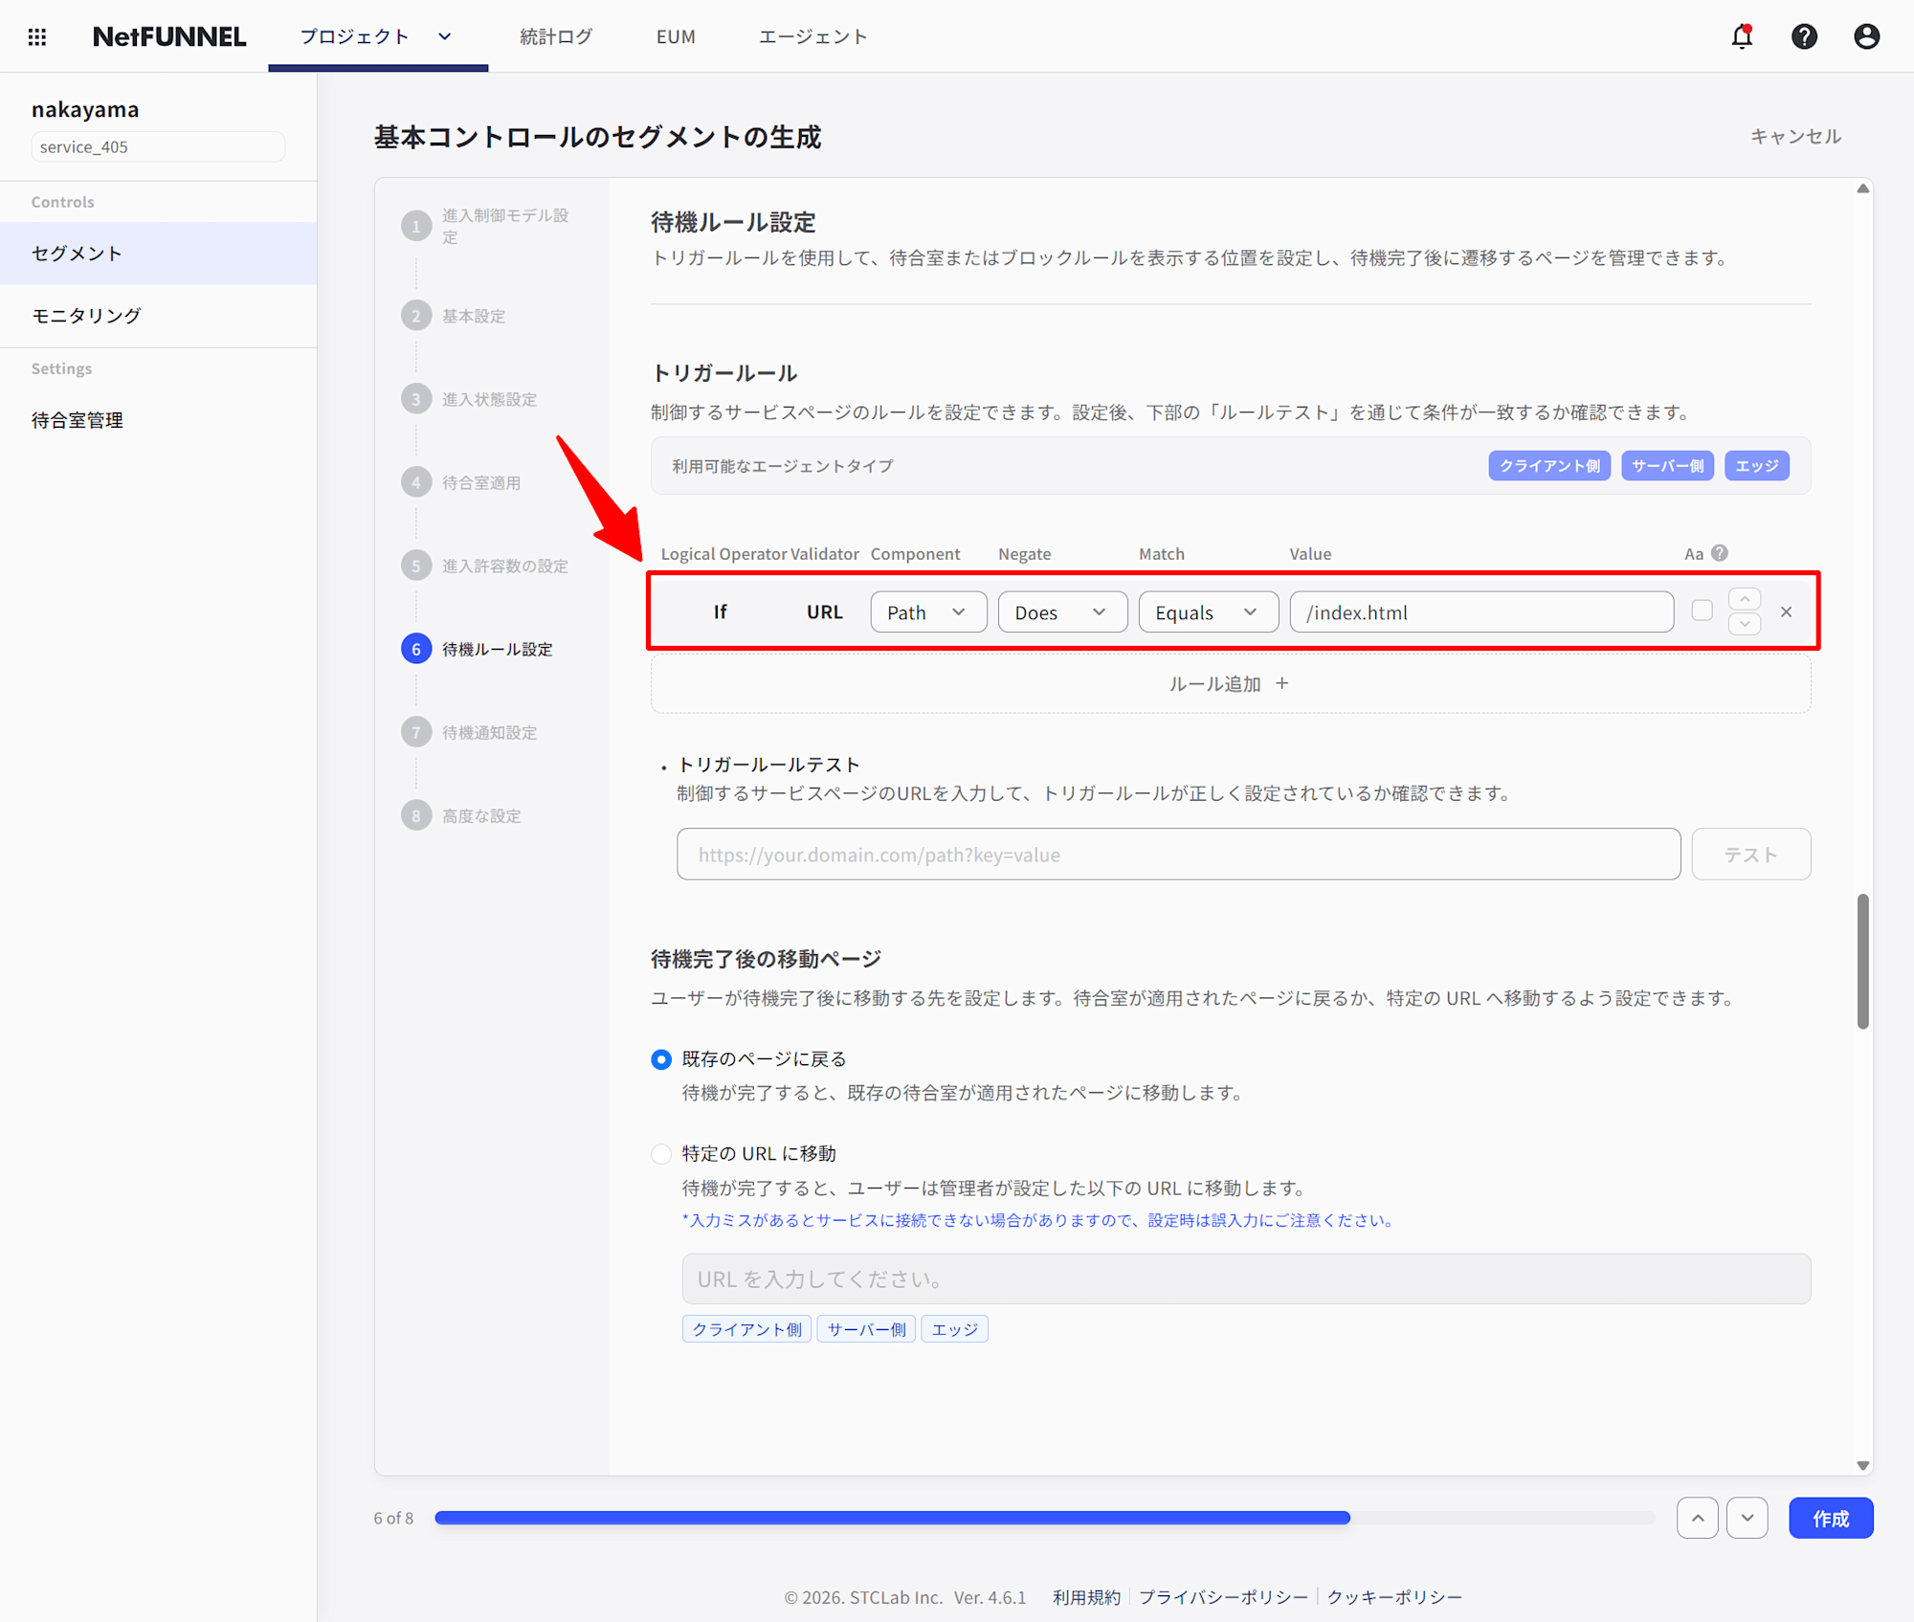
Task: Open the apps grid menu icon
Action: click(37, 36)
